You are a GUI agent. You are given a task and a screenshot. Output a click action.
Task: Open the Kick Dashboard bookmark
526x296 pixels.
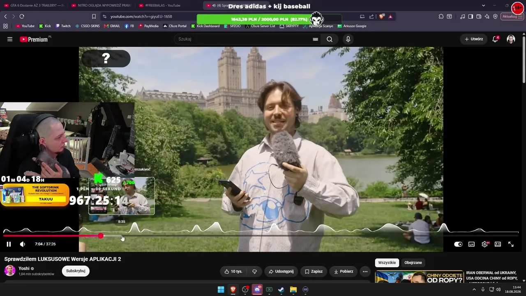pyautogui.click(x=205, y=26)
